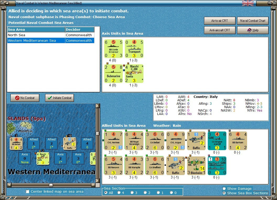Select the Macchi C.200 Saetta aircraft counter
Screen dimensions: 277x200
(134, 73)
